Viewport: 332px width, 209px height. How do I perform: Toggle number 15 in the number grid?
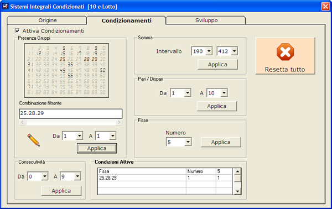point(63,54)
